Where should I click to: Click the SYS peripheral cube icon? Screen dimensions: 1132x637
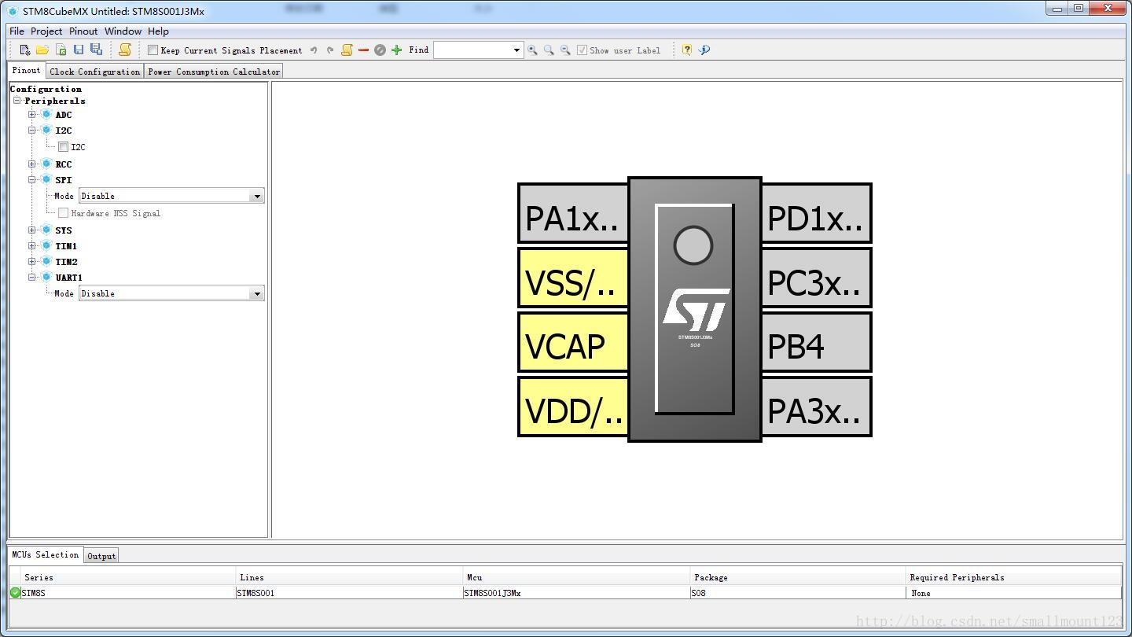tap(46, 230)
